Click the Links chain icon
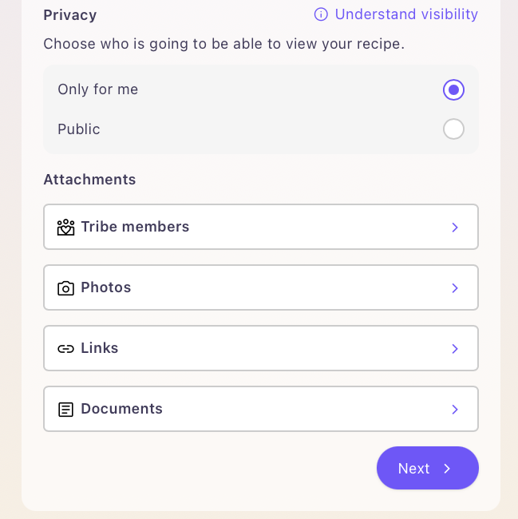Viewport: 518px width, 519px height. tap(65, 349)
